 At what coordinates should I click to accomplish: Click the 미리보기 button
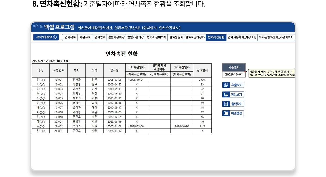click(233, 94)
